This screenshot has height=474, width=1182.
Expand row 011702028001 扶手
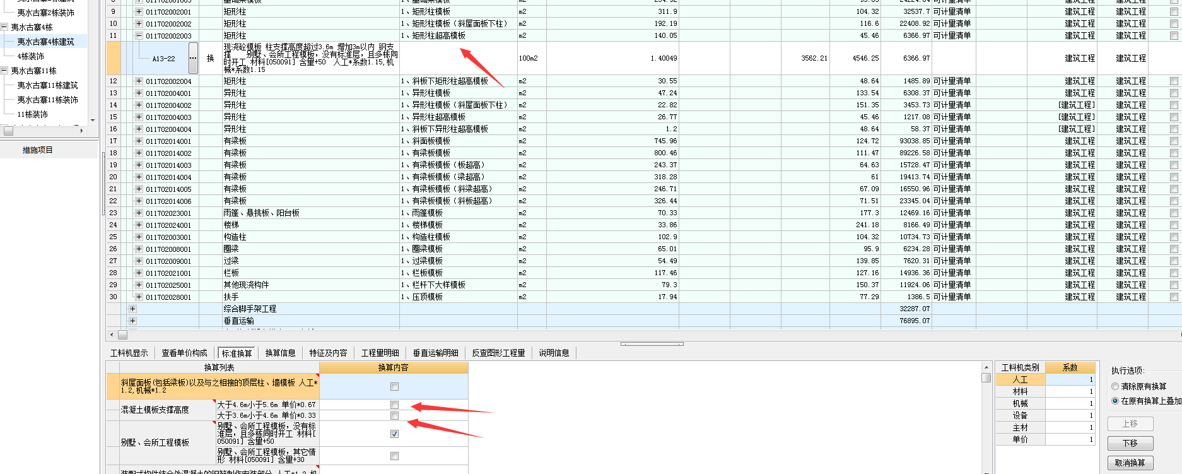pos(139,297)
